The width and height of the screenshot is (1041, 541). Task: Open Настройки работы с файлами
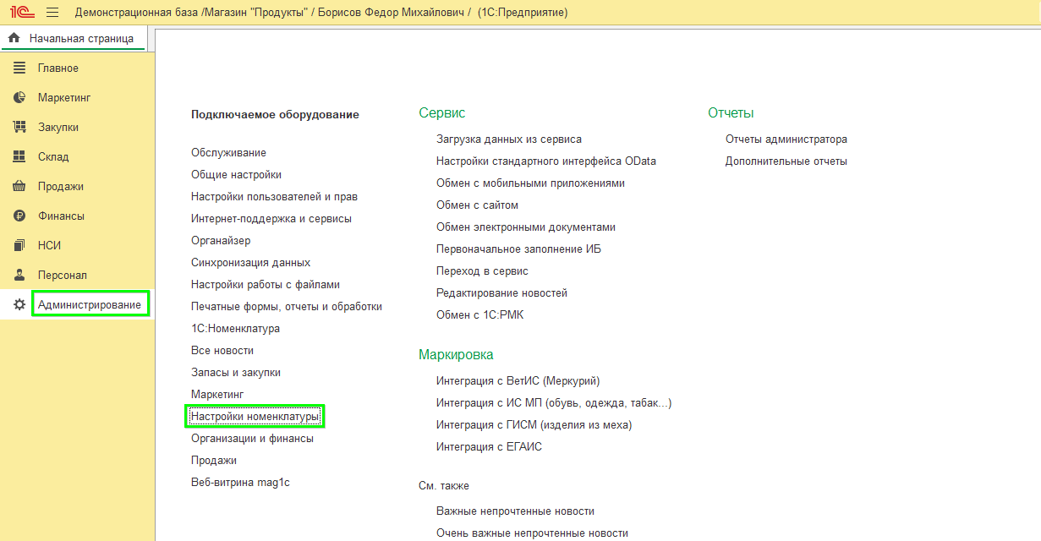pos(266,284)
